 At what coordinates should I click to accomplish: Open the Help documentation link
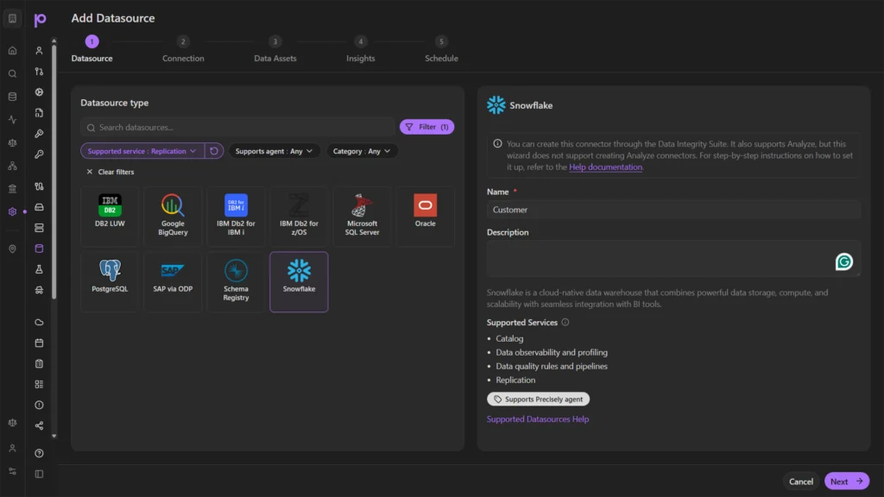605,167
